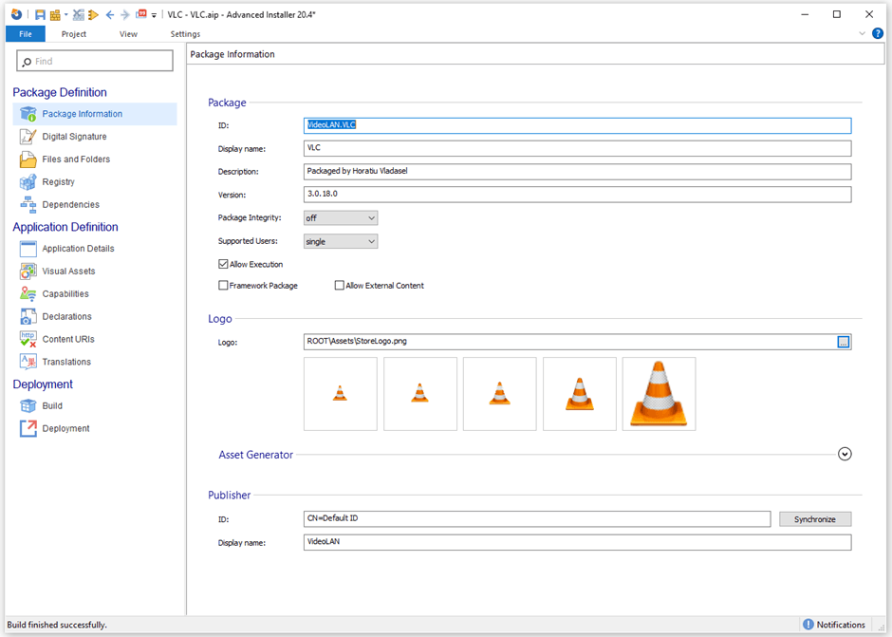Expand the Asset Generator section
Image resolution: width=892 pixels, height=637 pixels.
click(x=845, y=454)
